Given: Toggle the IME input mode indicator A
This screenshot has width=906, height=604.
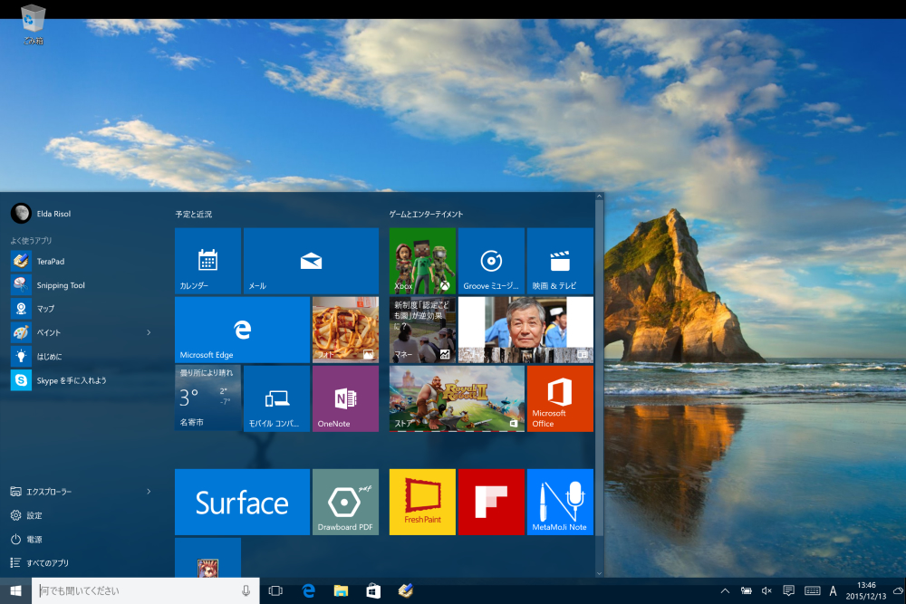Looking at the screenshot, I should pos(833,590).
